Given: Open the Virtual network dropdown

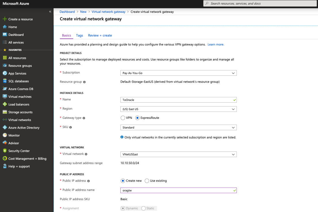Looking at the screenshot, I should (178, 154).
